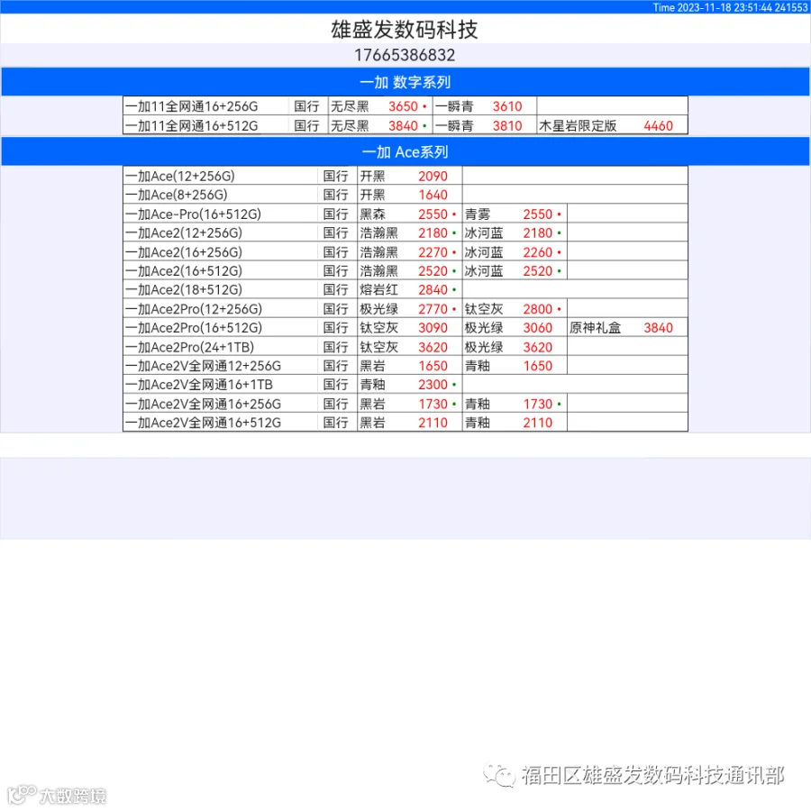811x811 pixels.
Task: Select the 一加Ace2(12+256G) model name
Action: (184, 232)
